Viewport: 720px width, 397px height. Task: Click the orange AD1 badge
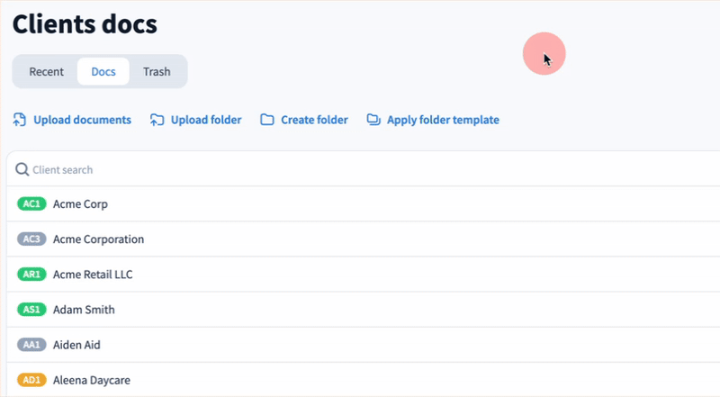pyautogui.click(x=31, y=380)
